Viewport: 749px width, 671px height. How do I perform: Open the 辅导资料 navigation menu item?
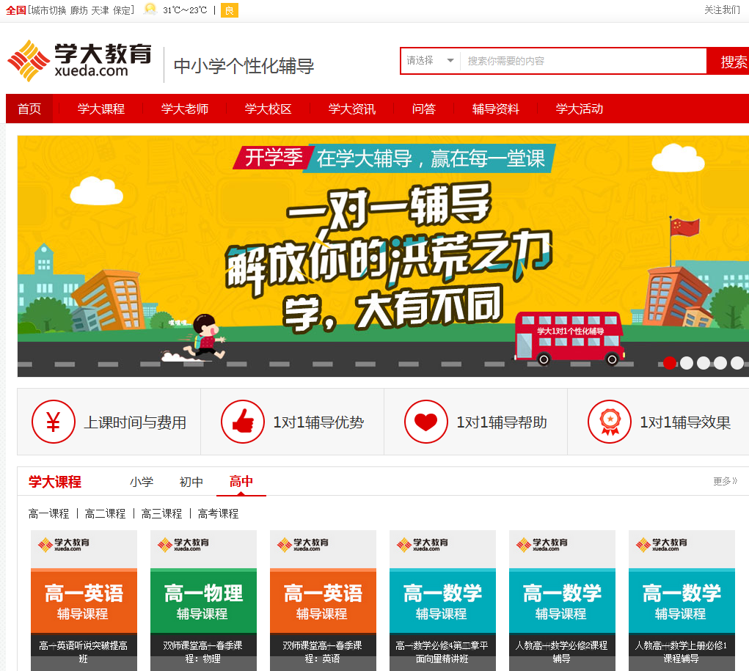(496, 109)
